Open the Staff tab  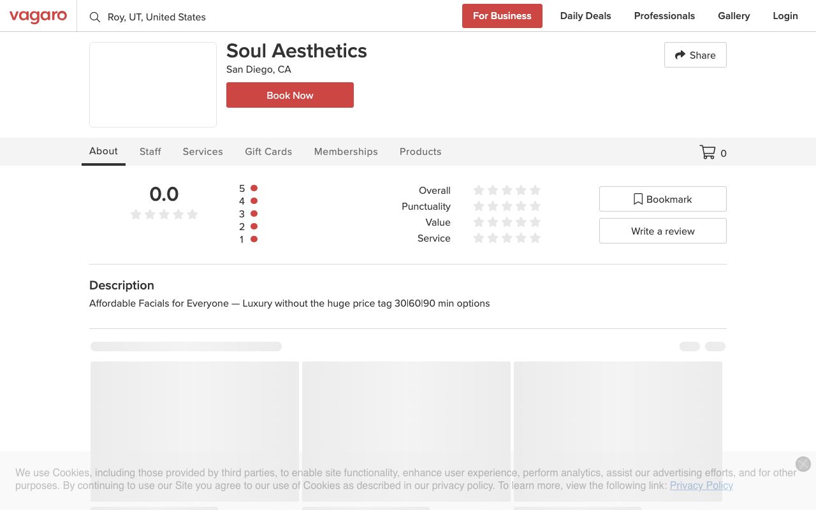150,152
